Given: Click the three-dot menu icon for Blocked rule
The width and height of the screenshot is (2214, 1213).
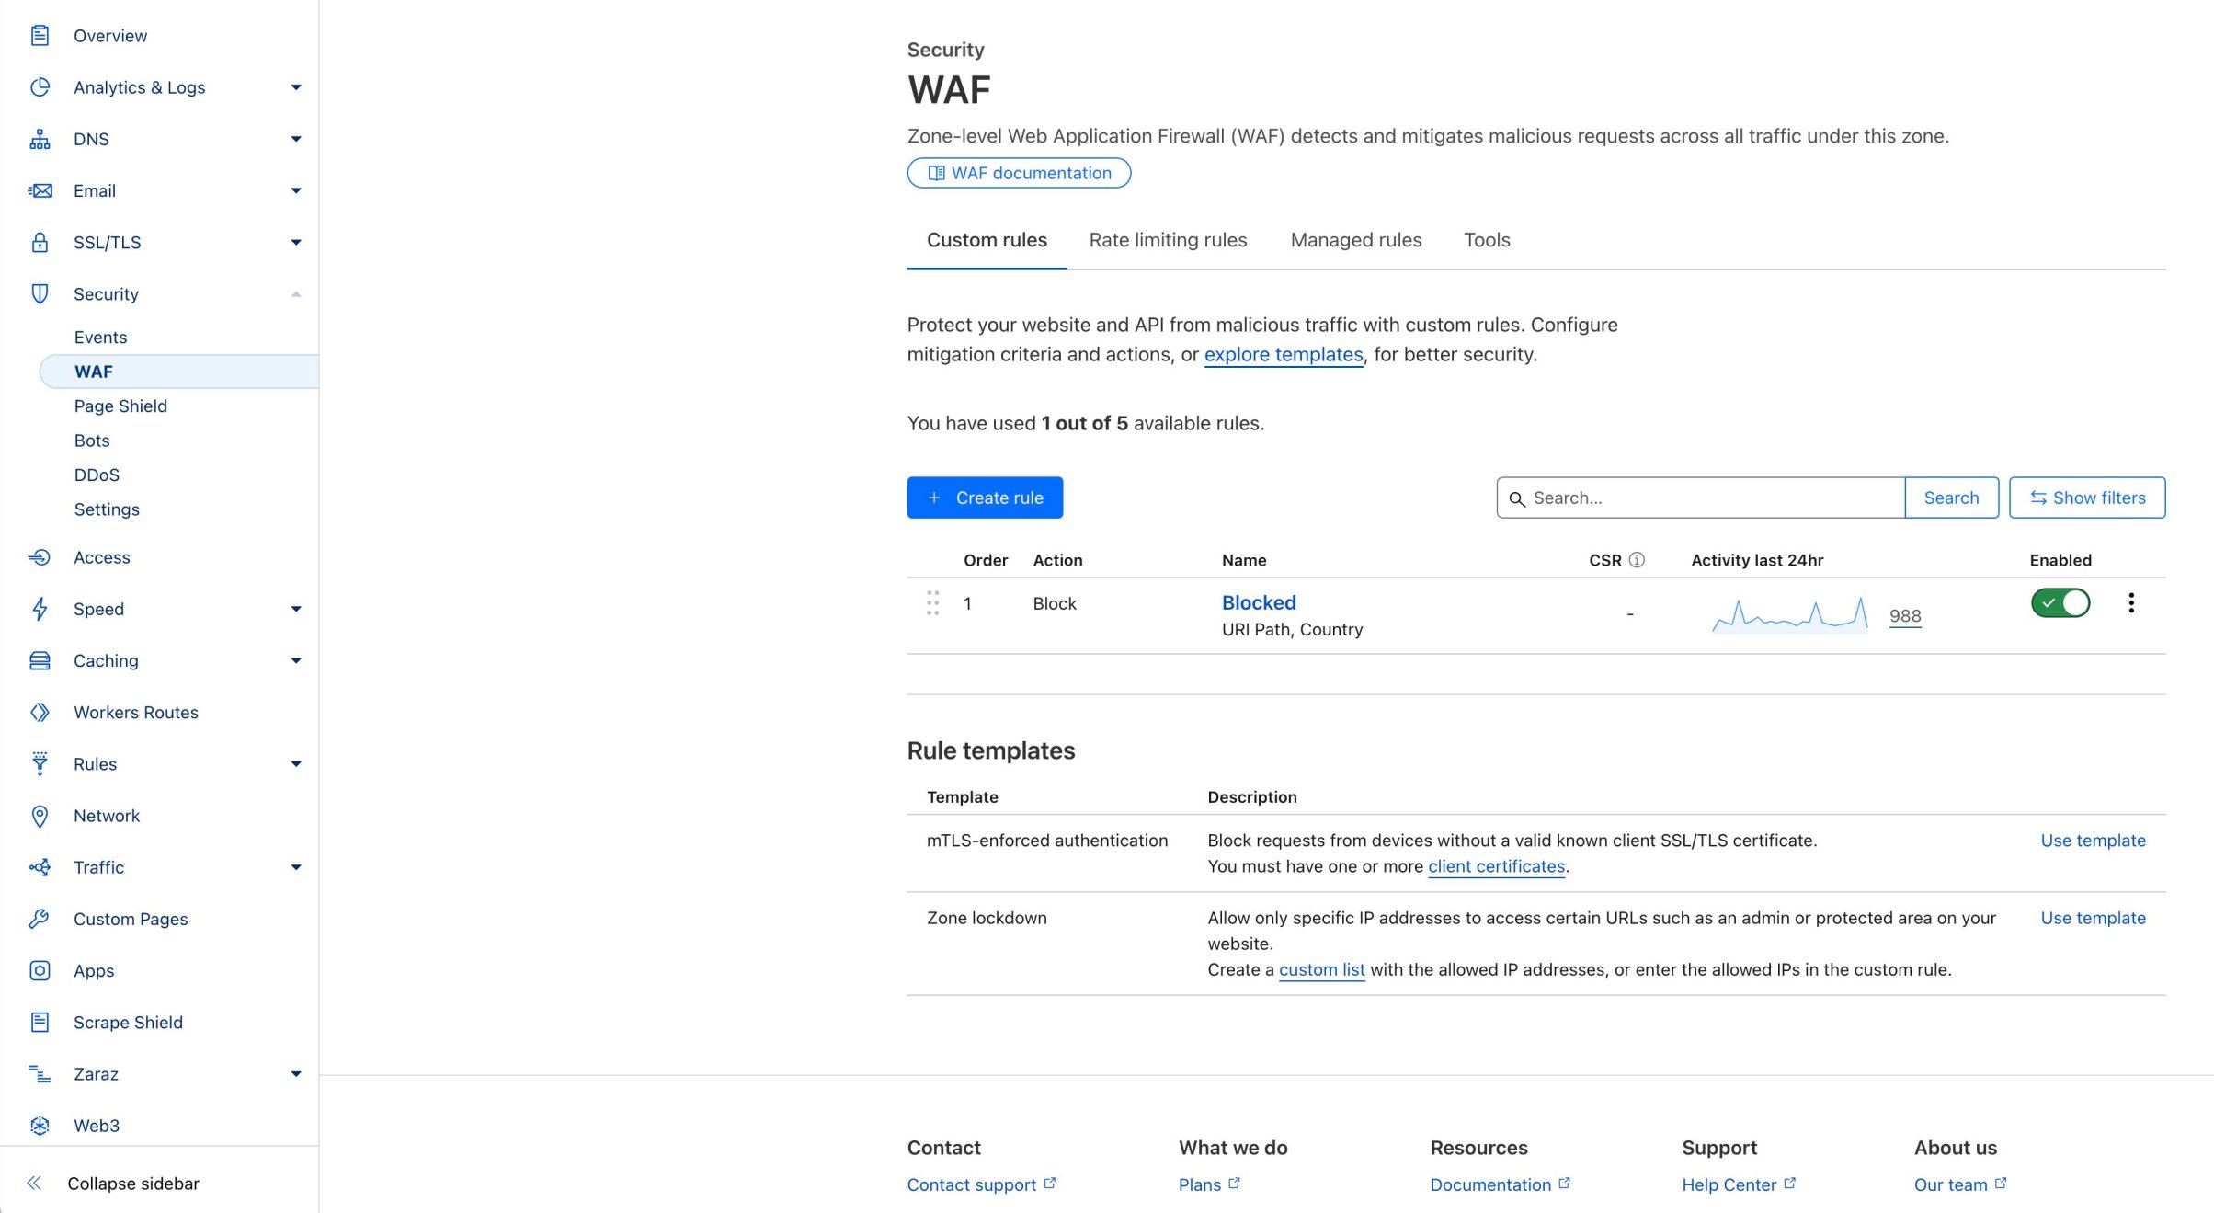Looking at the screenshot, I should pos(2132,603).
